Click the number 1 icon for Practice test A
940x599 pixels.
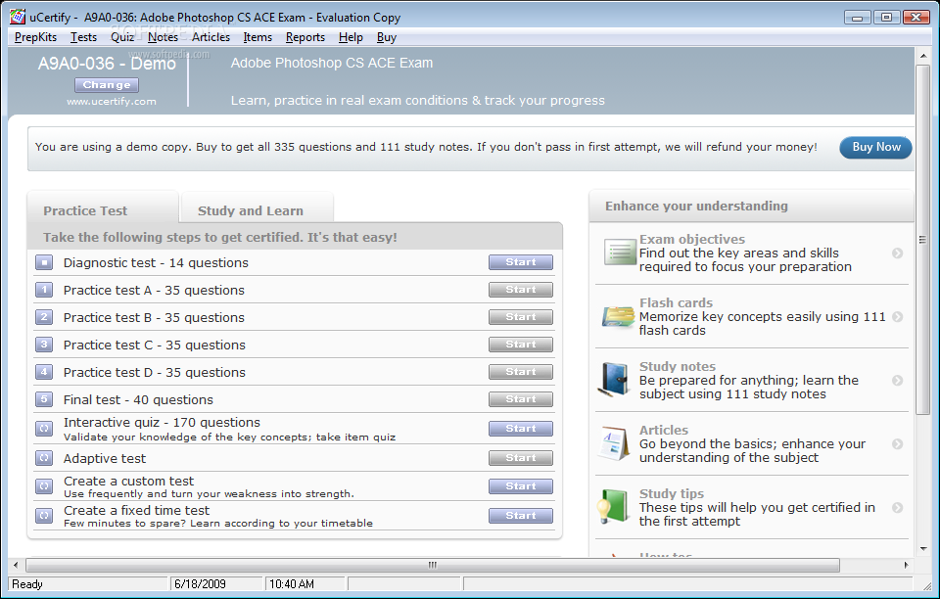[44, 290]
